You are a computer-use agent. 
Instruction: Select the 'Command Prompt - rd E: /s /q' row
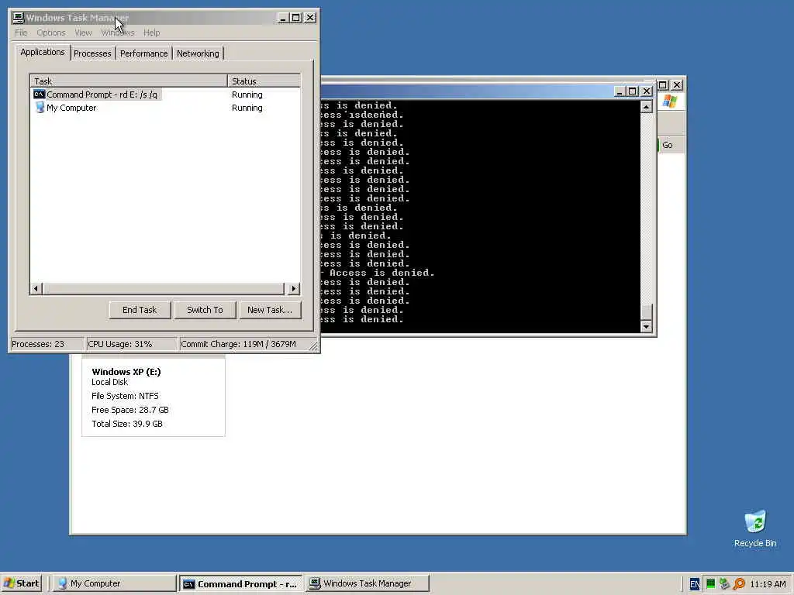click(97, 95)
